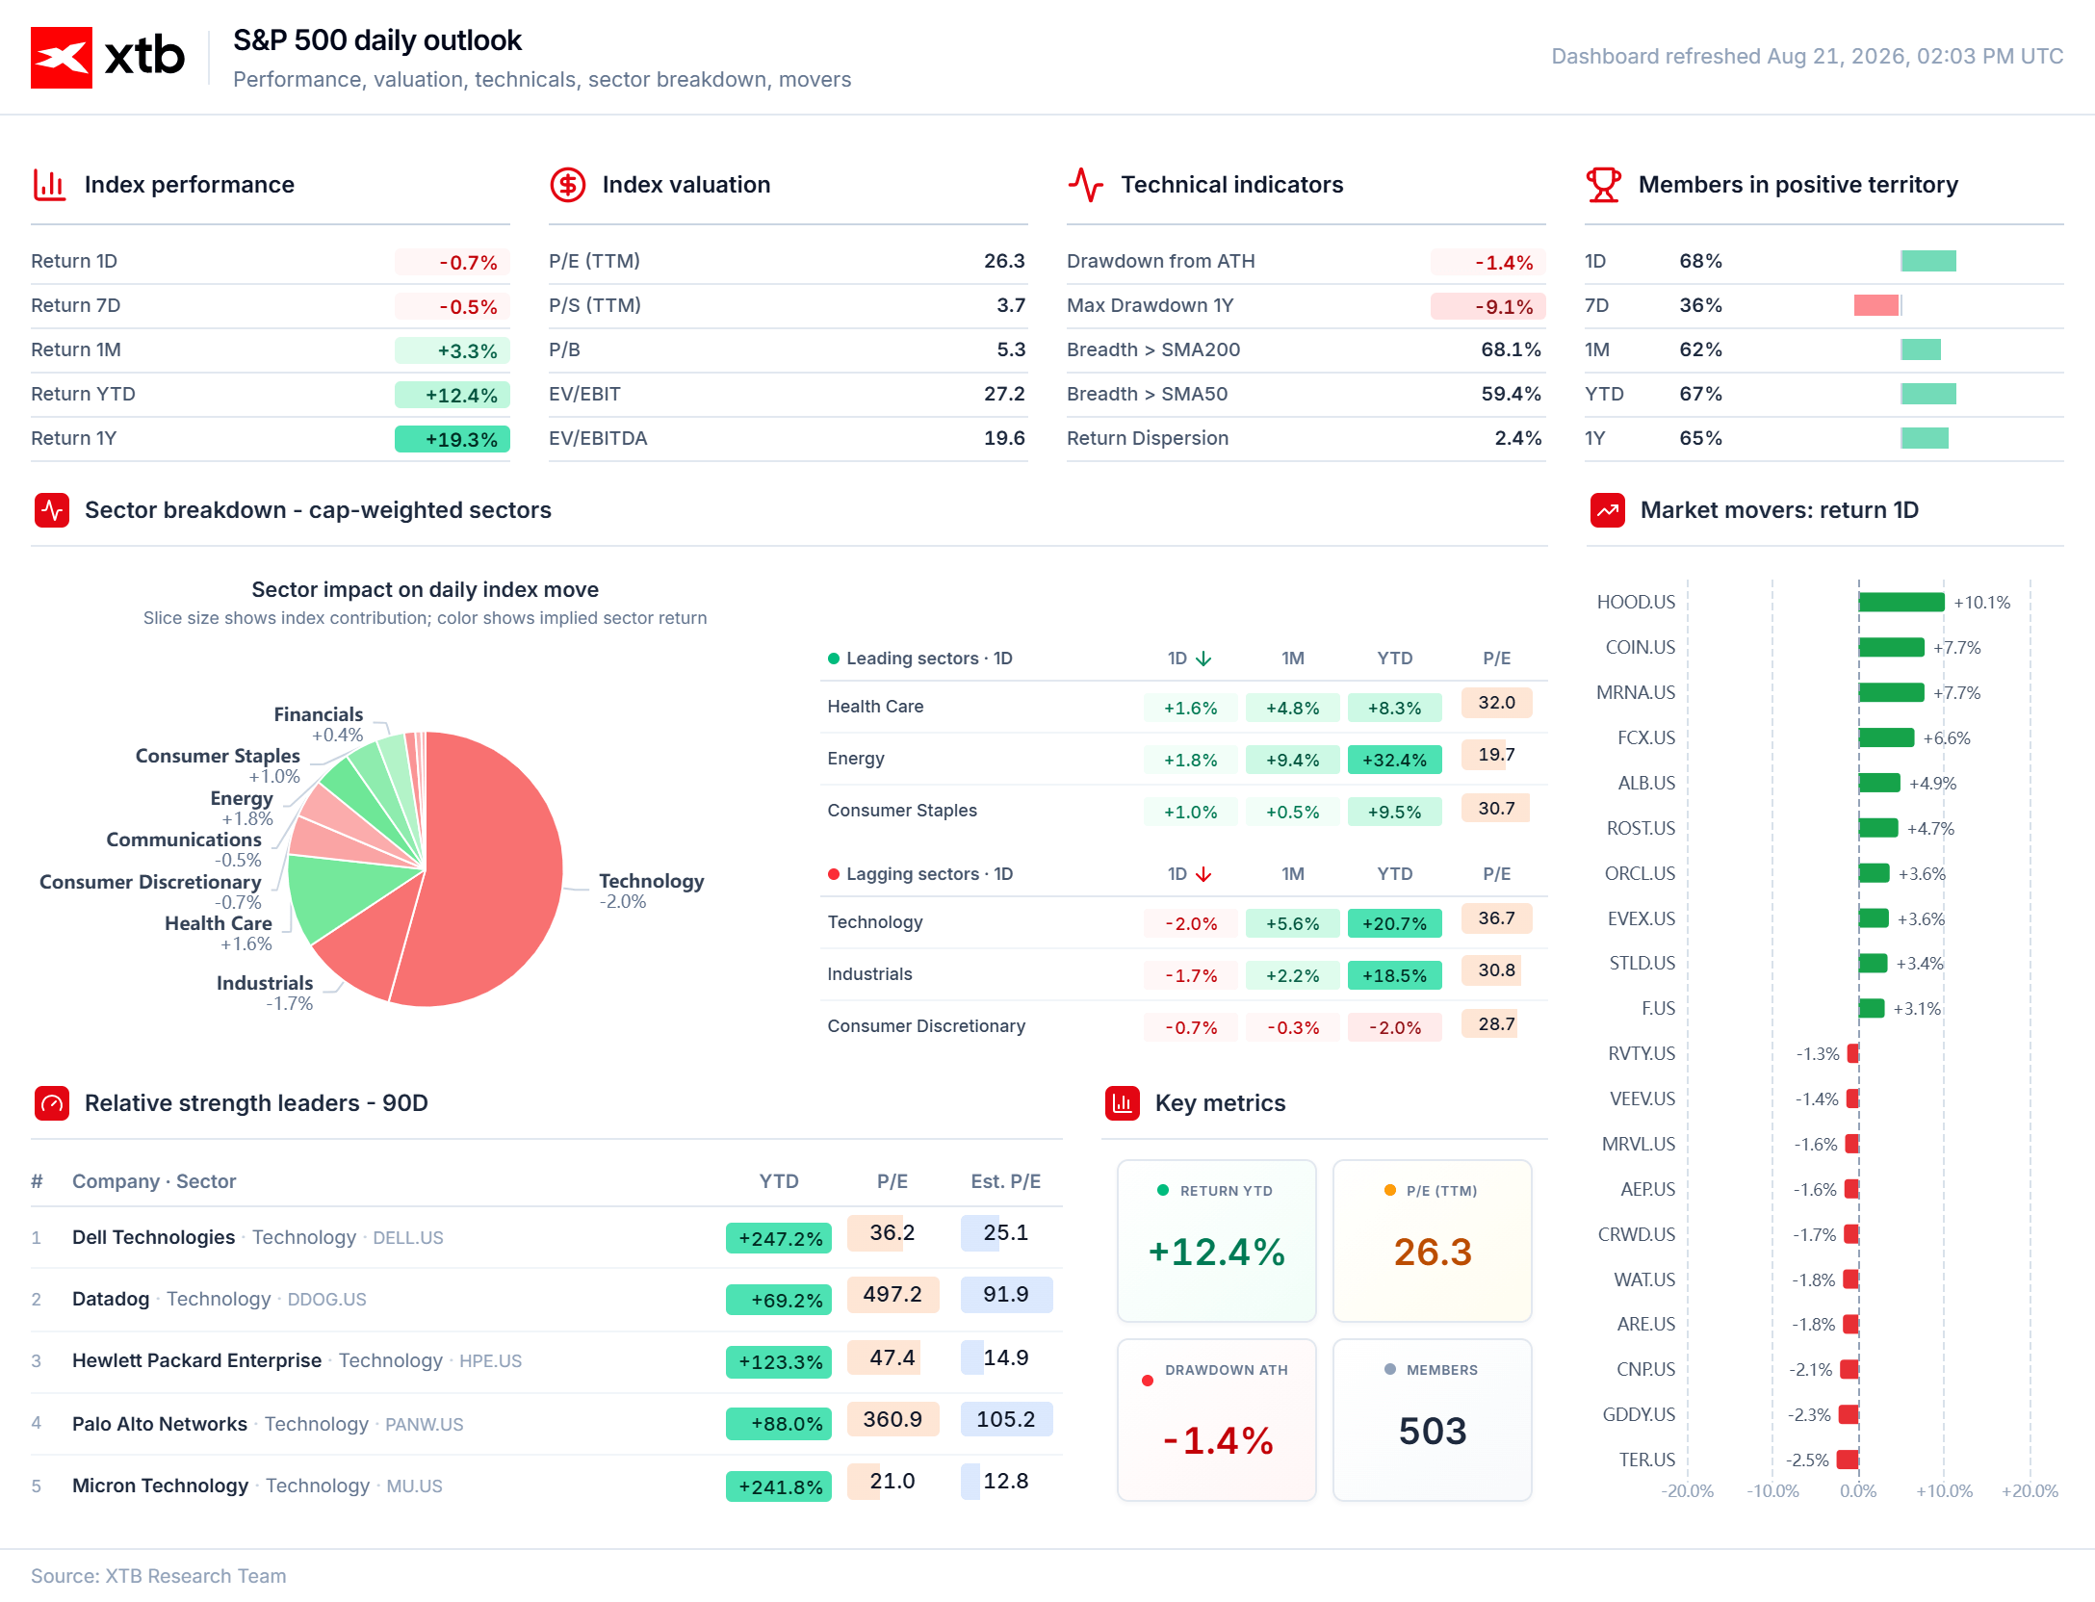Viewport: 2095px width, 1602px height.
Task: Click the green dot beside Leading sectors
Action: (834, 659)
